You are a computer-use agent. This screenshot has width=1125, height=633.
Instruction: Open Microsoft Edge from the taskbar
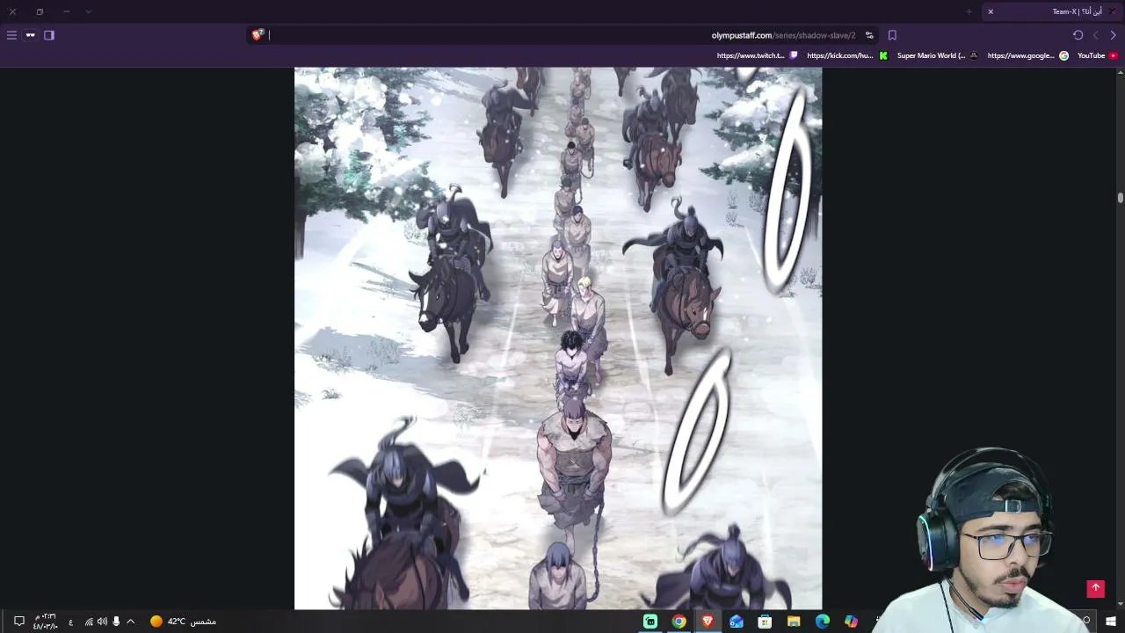point(823,622)
